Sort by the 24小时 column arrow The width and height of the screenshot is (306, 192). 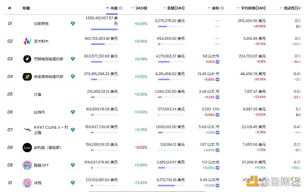click(133, 8)
